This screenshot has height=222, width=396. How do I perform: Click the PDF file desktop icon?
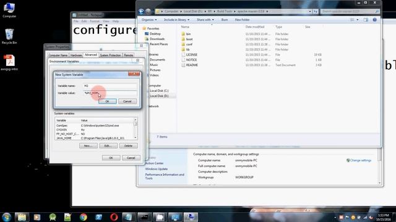tap(9, 63)
